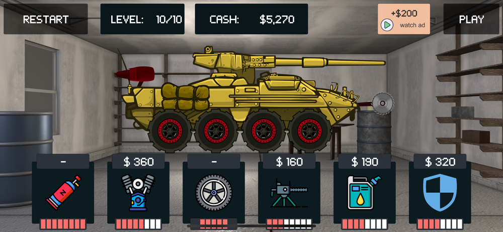This screenshot has height=232, width=503.
Task: Watch ad for +$200 cash
Action: (403, 19)
